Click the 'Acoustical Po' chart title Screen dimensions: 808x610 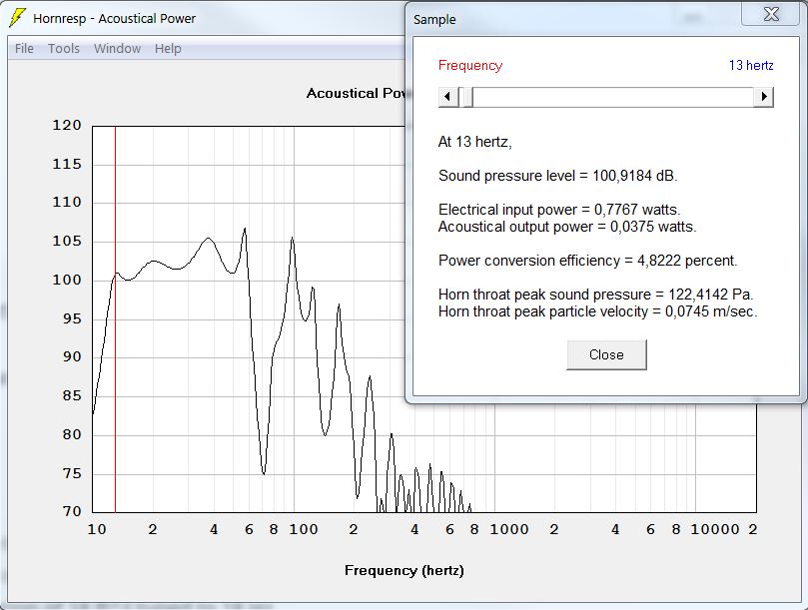pos(356,93)
